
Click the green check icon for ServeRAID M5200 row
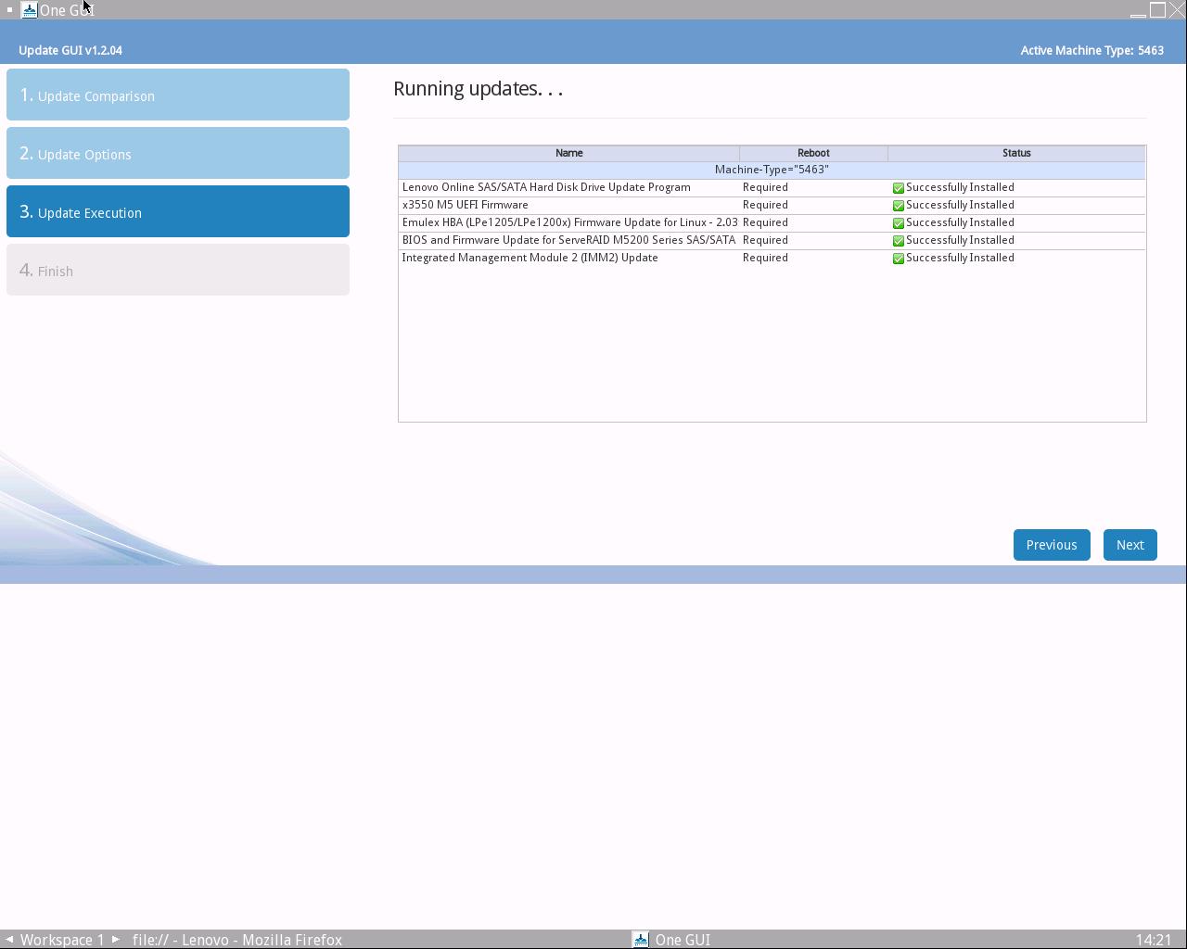(x=898, y=241)
